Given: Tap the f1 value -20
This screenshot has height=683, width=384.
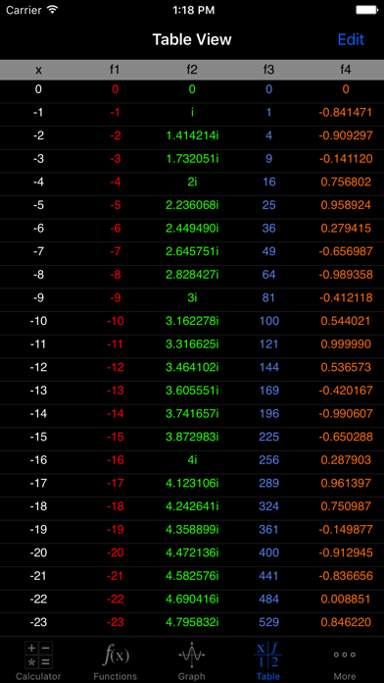Looking at the screenshot, I should point(116,552).
